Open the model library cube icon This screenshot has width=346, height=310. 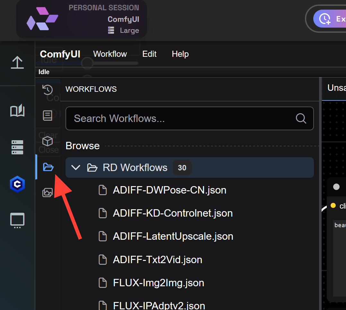coord(48,141)
